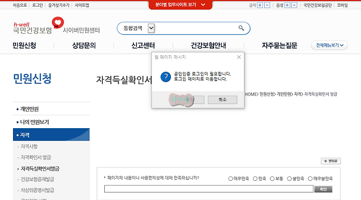
Task: Open the 자주묻는질문 main menu
Action: 279,45
